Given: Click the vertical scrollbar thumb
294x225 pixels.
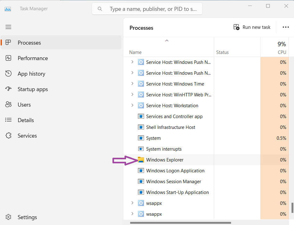Looking at the screenshot, I should pos(292,208).
